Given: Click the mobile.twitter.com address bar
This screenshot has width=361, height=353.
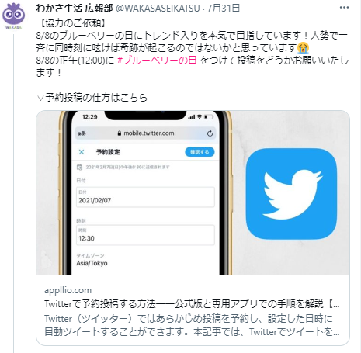Looking at the screenshot, I should pos(145,133).
